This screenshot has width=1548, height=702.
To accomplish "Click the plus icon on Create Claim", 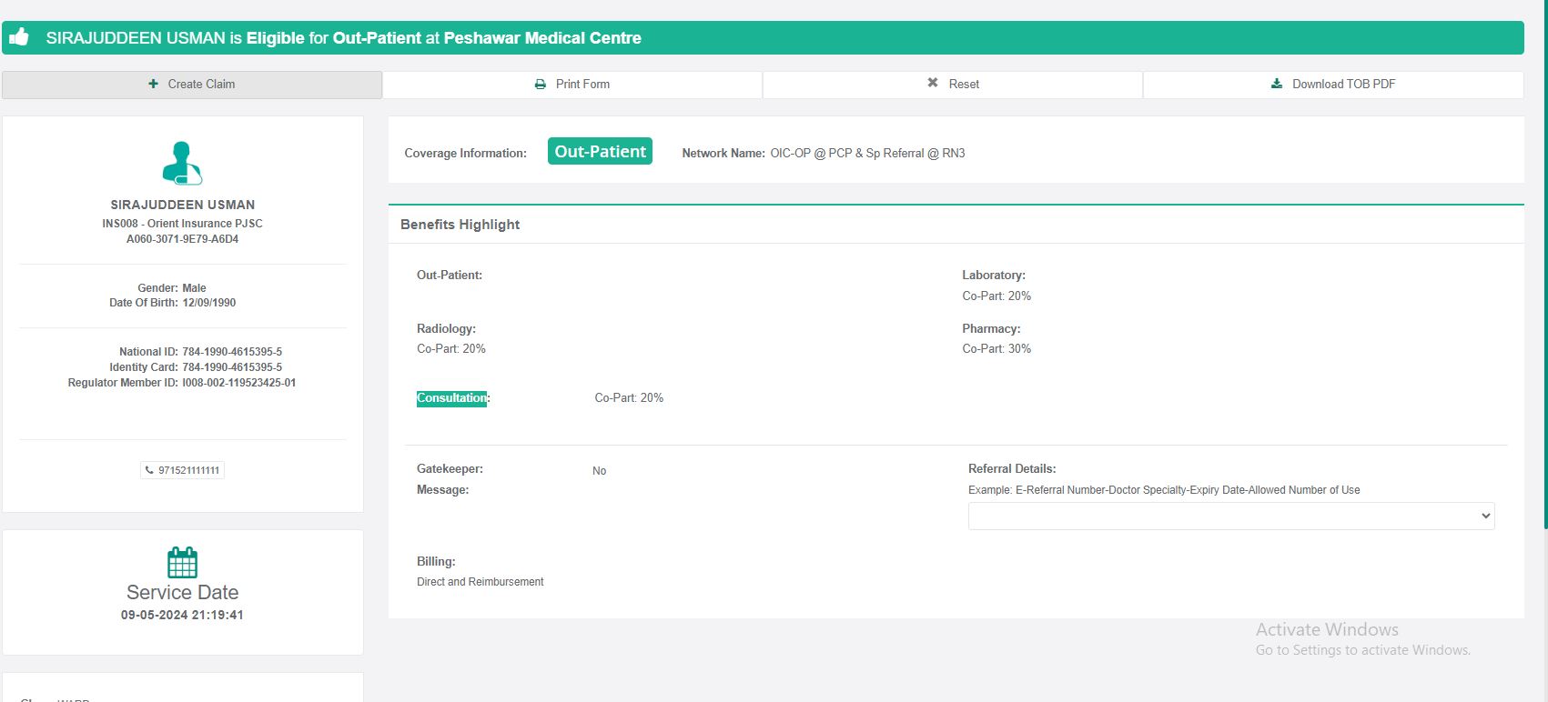I will pyautogui.click(x=153, y=84).
